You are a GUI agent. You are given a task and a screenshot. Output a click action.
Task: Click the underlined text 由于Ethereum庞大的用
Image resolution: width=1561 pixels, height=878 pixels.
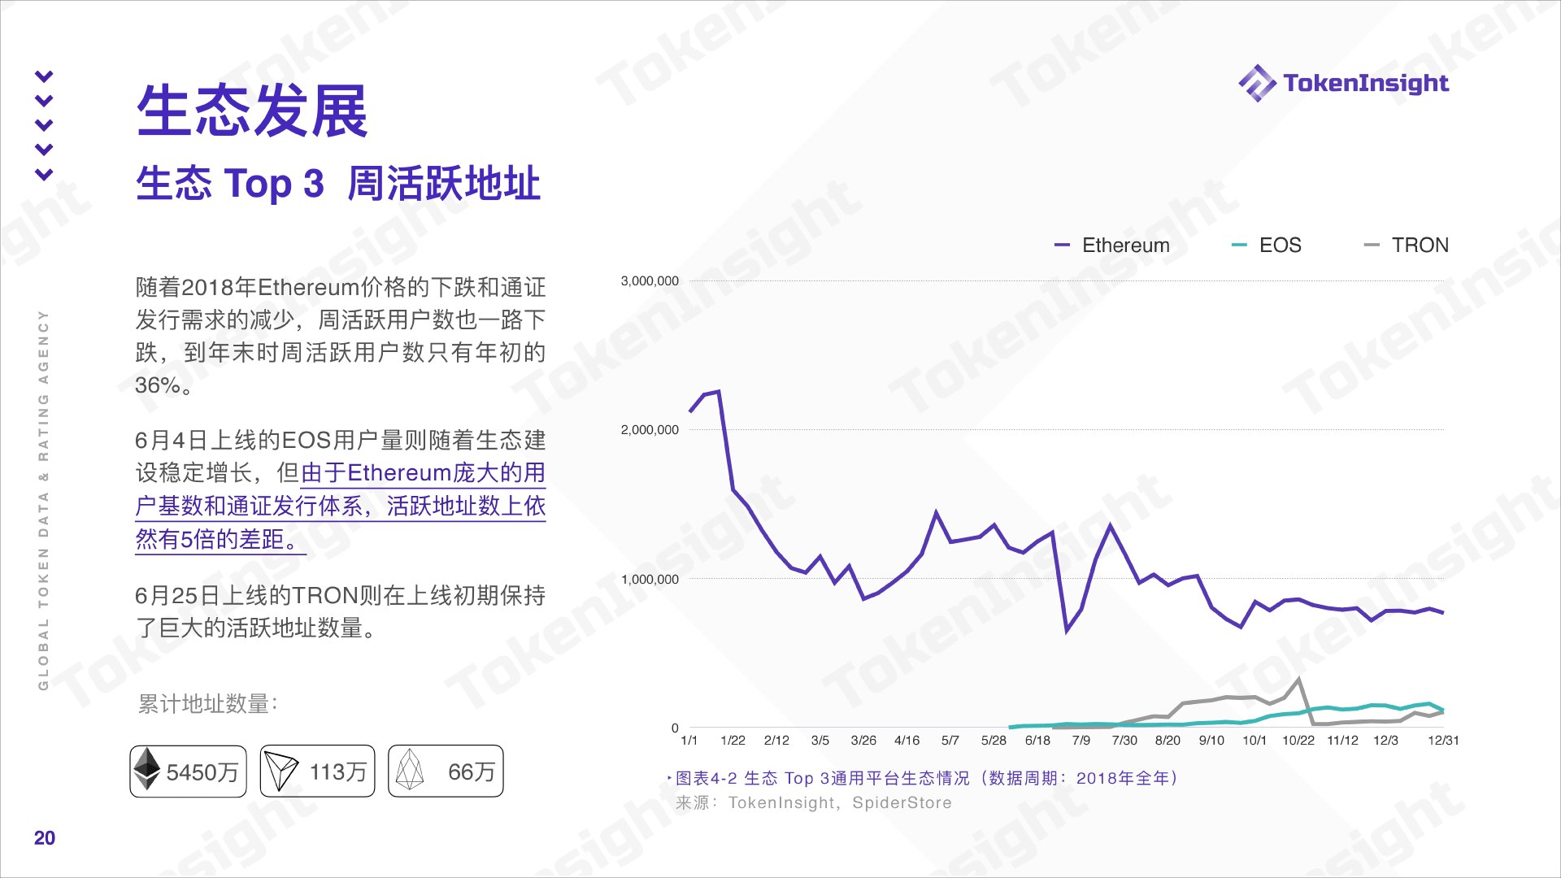(423, 473)
